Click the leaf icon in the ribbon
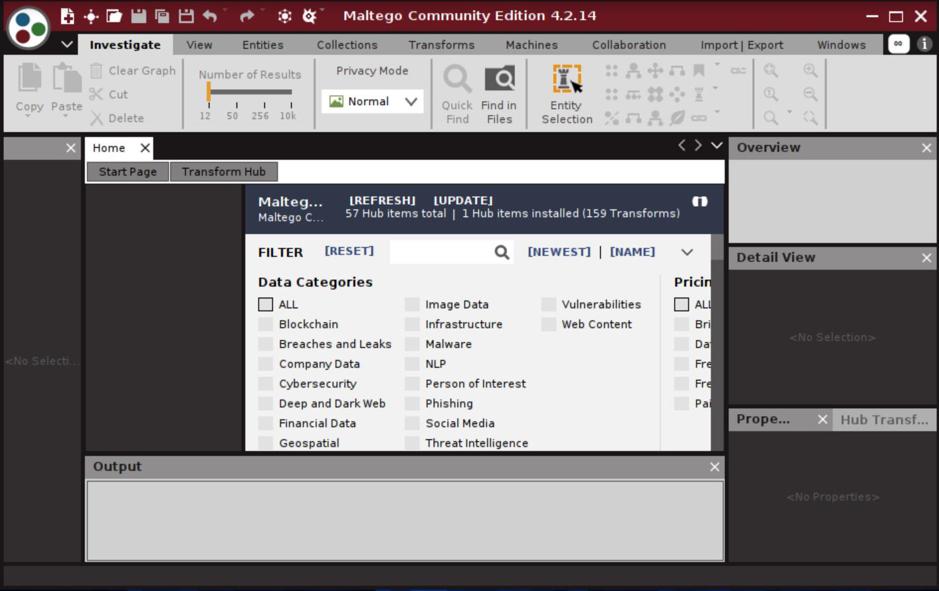 tap(677, 118)
